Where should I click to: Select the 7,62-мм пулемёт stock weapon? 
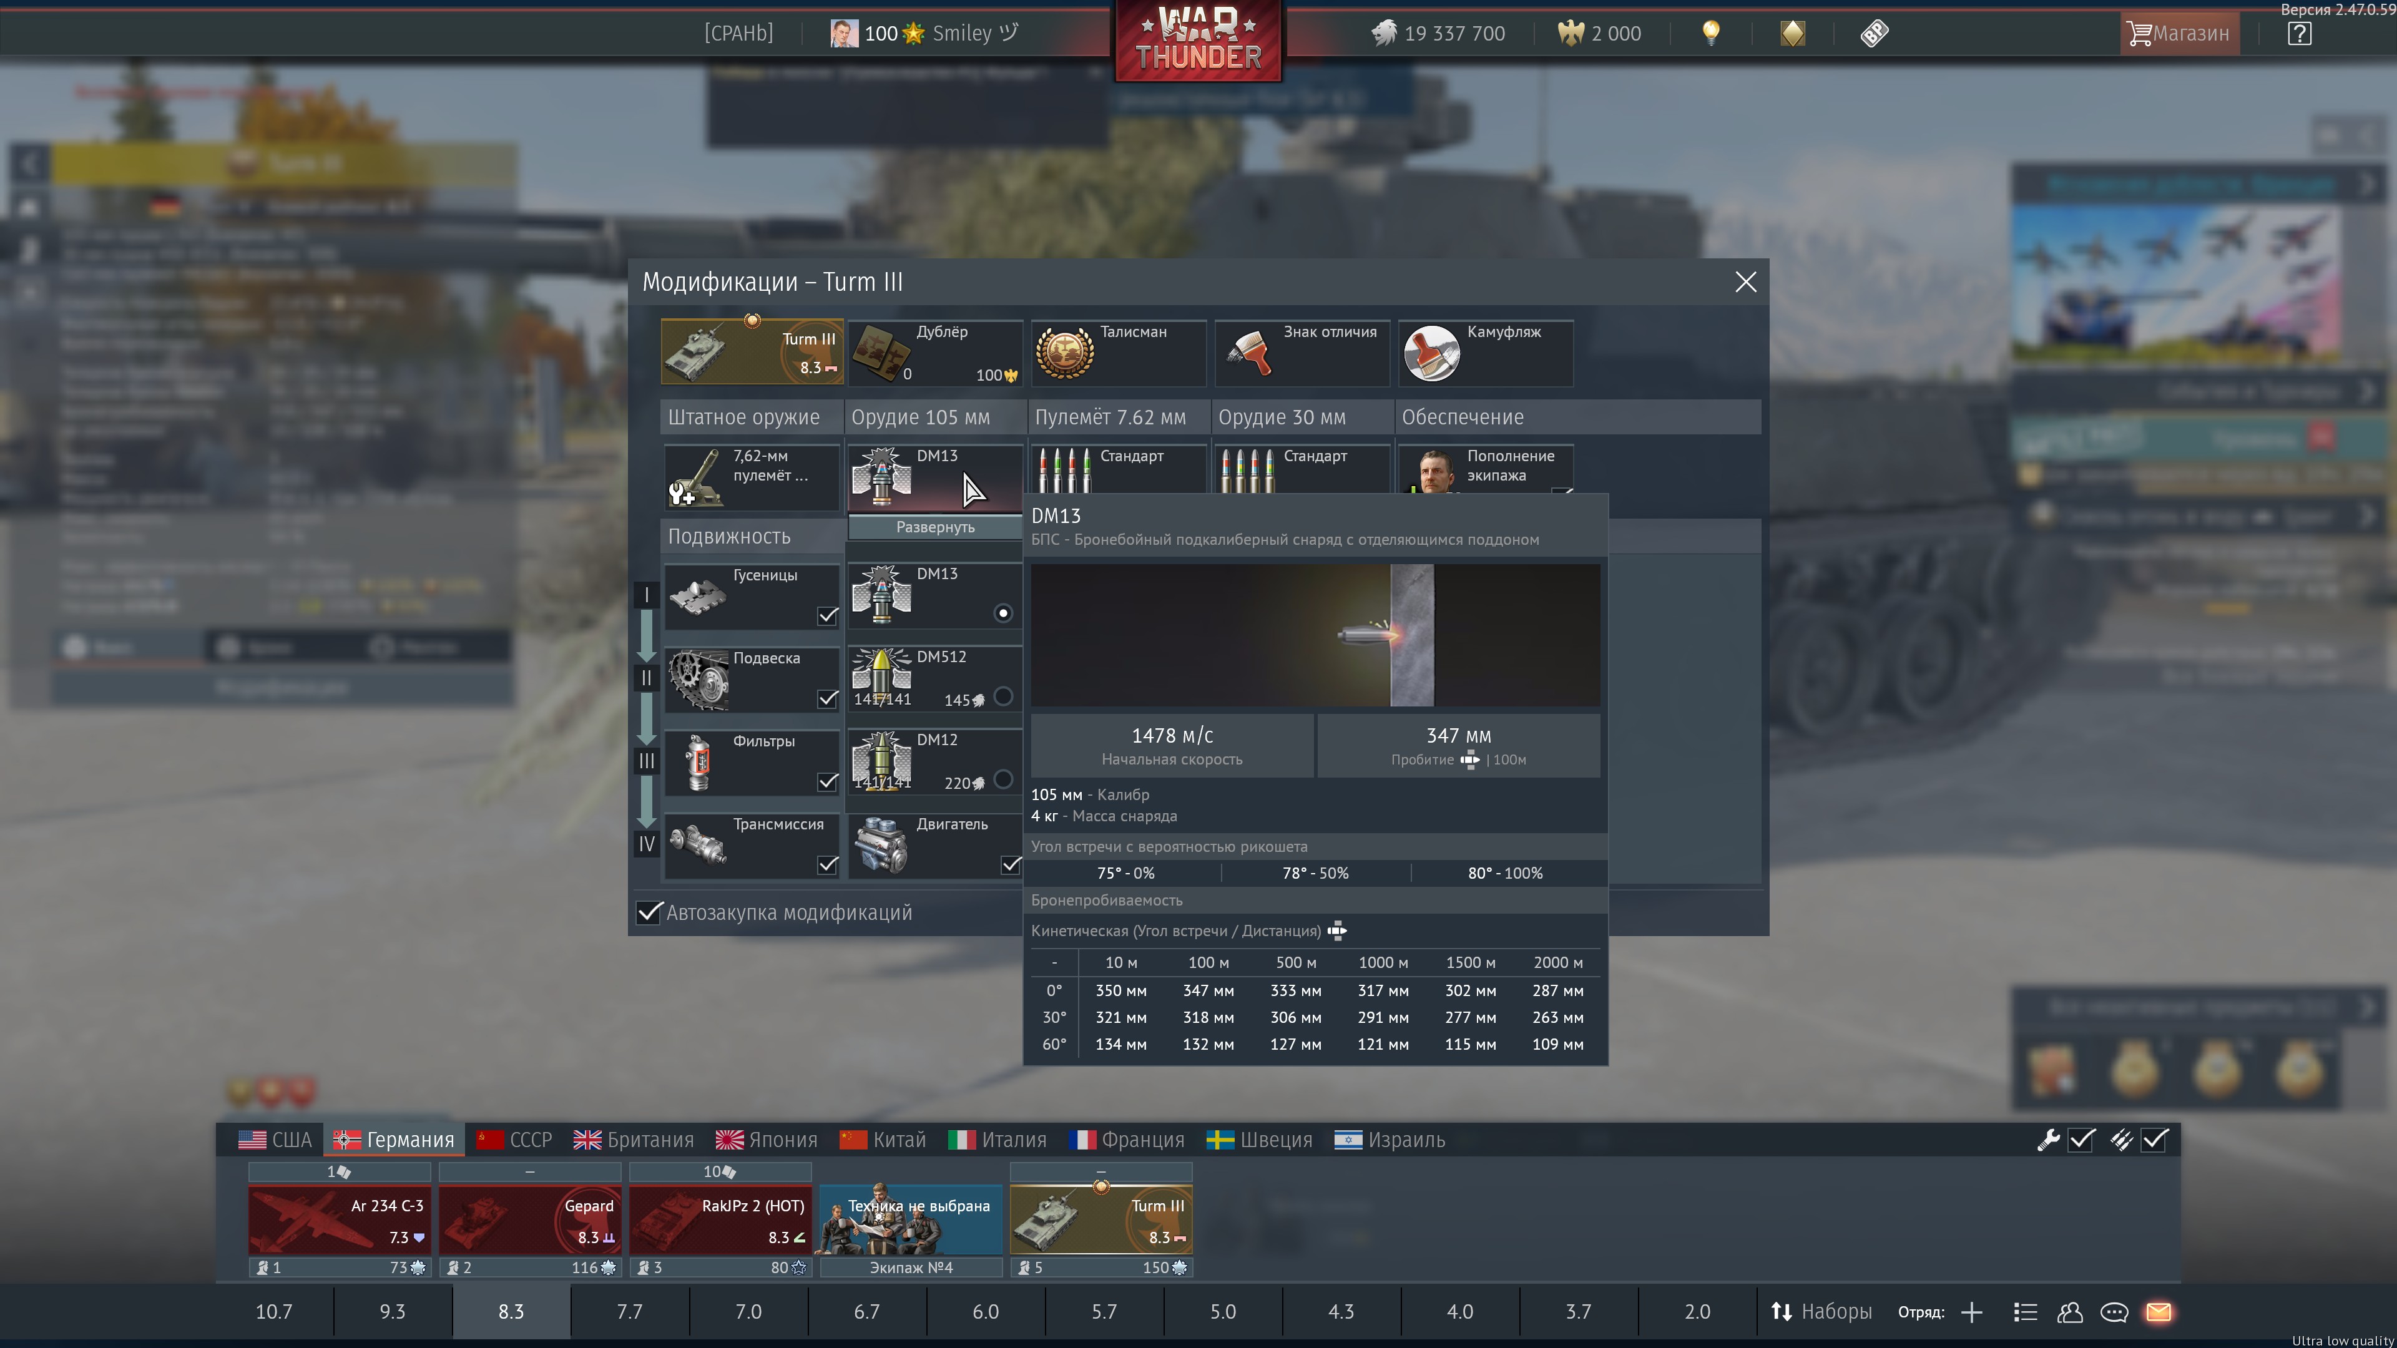752,477
